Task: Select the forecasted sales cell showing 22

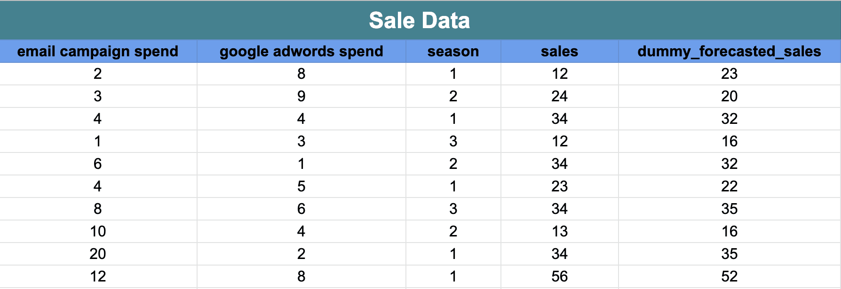Action: point(729,186)
